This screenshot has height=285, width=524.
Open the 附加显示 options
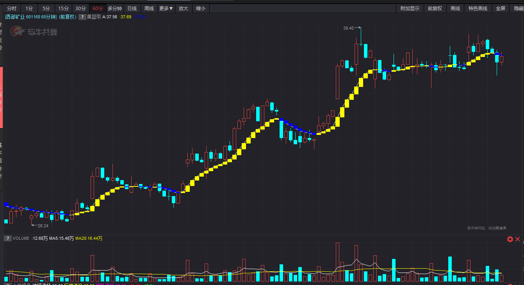(410, 8)
